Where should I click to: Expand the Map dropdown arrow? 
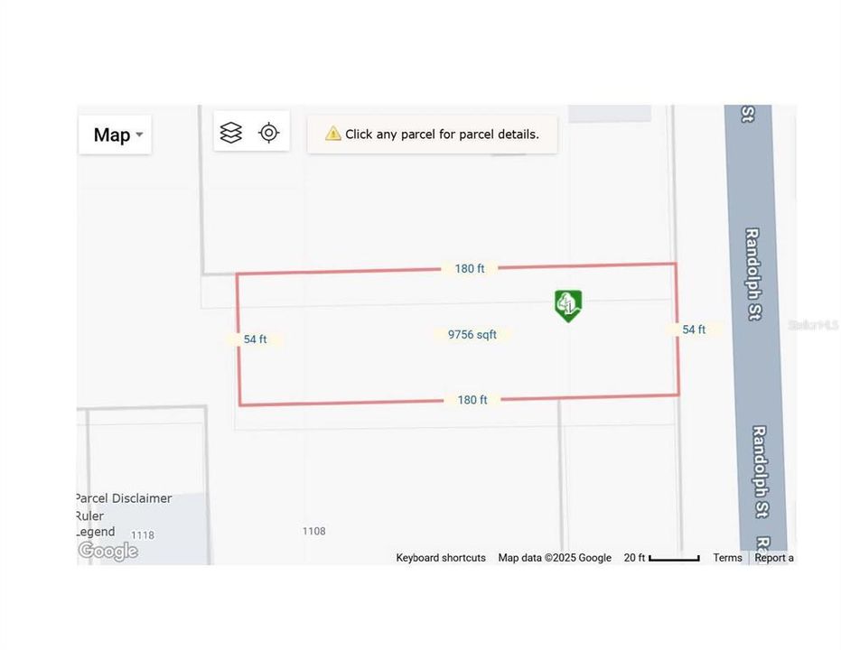[140, 135]
